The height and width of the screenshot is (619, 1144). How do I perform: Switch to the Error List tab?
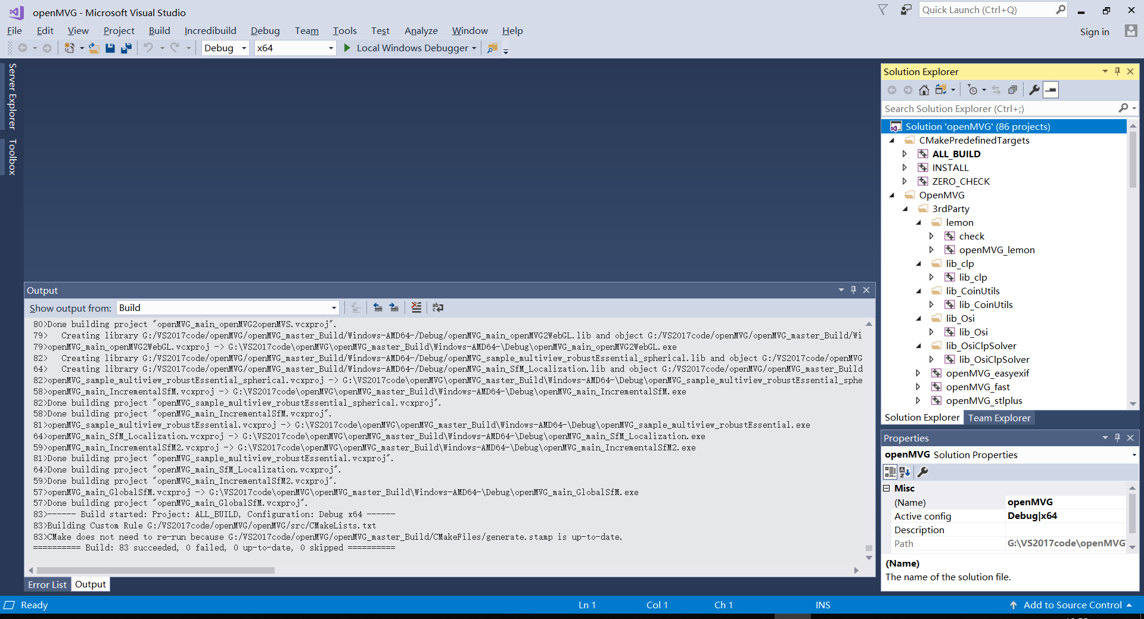(x=47, y=584)
